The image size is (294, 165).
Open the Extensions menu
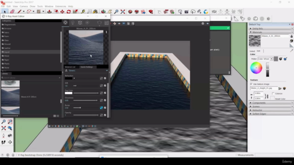pyautogui.click(x=61, y=6)
